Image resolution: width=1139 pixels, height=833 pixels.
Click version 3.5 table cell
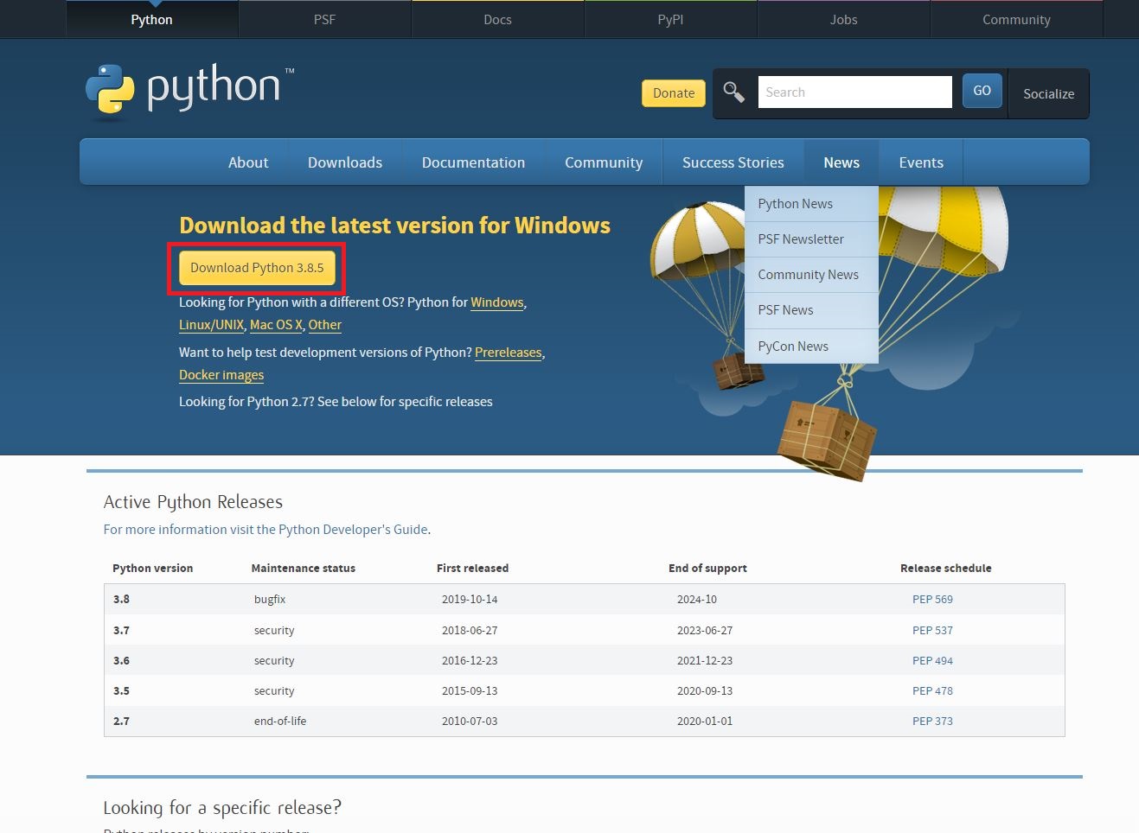tap(122, 690)
